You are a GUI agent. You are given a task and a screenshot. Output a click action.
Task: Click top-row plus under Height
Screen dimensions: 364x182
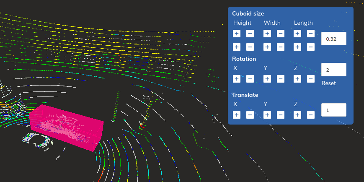pos(237,34)
